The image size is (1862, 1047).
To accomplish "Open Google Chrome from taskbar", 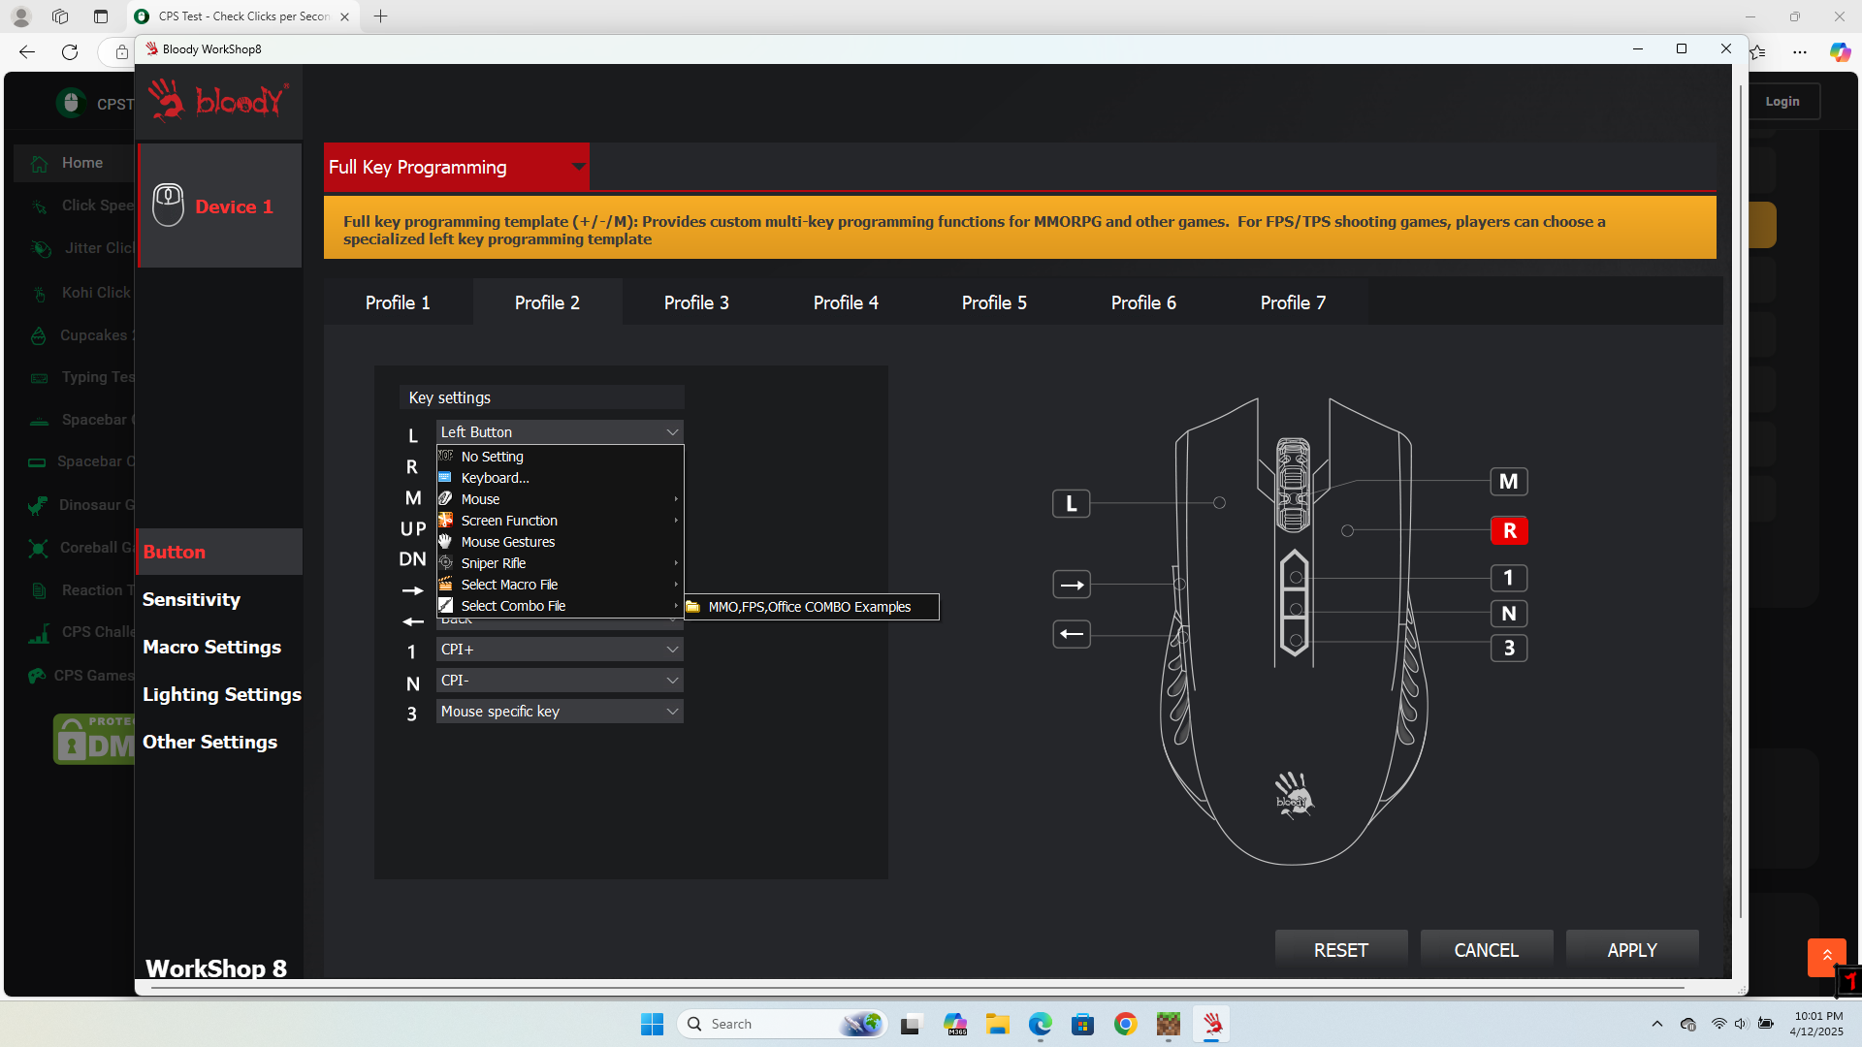I will click(1125, 1024).
